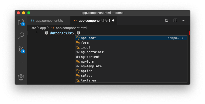
Task: Select the app.component.html tab
Action: (x=94, y=20)
